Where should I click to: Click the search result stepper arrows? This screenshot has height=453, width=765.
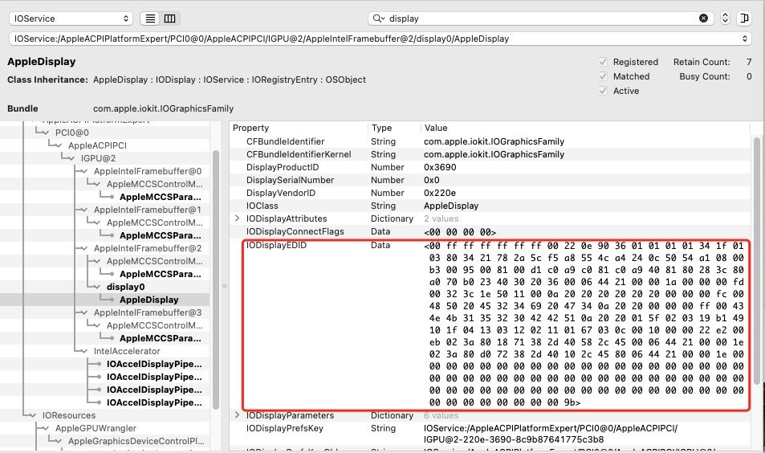click(725, 18)
